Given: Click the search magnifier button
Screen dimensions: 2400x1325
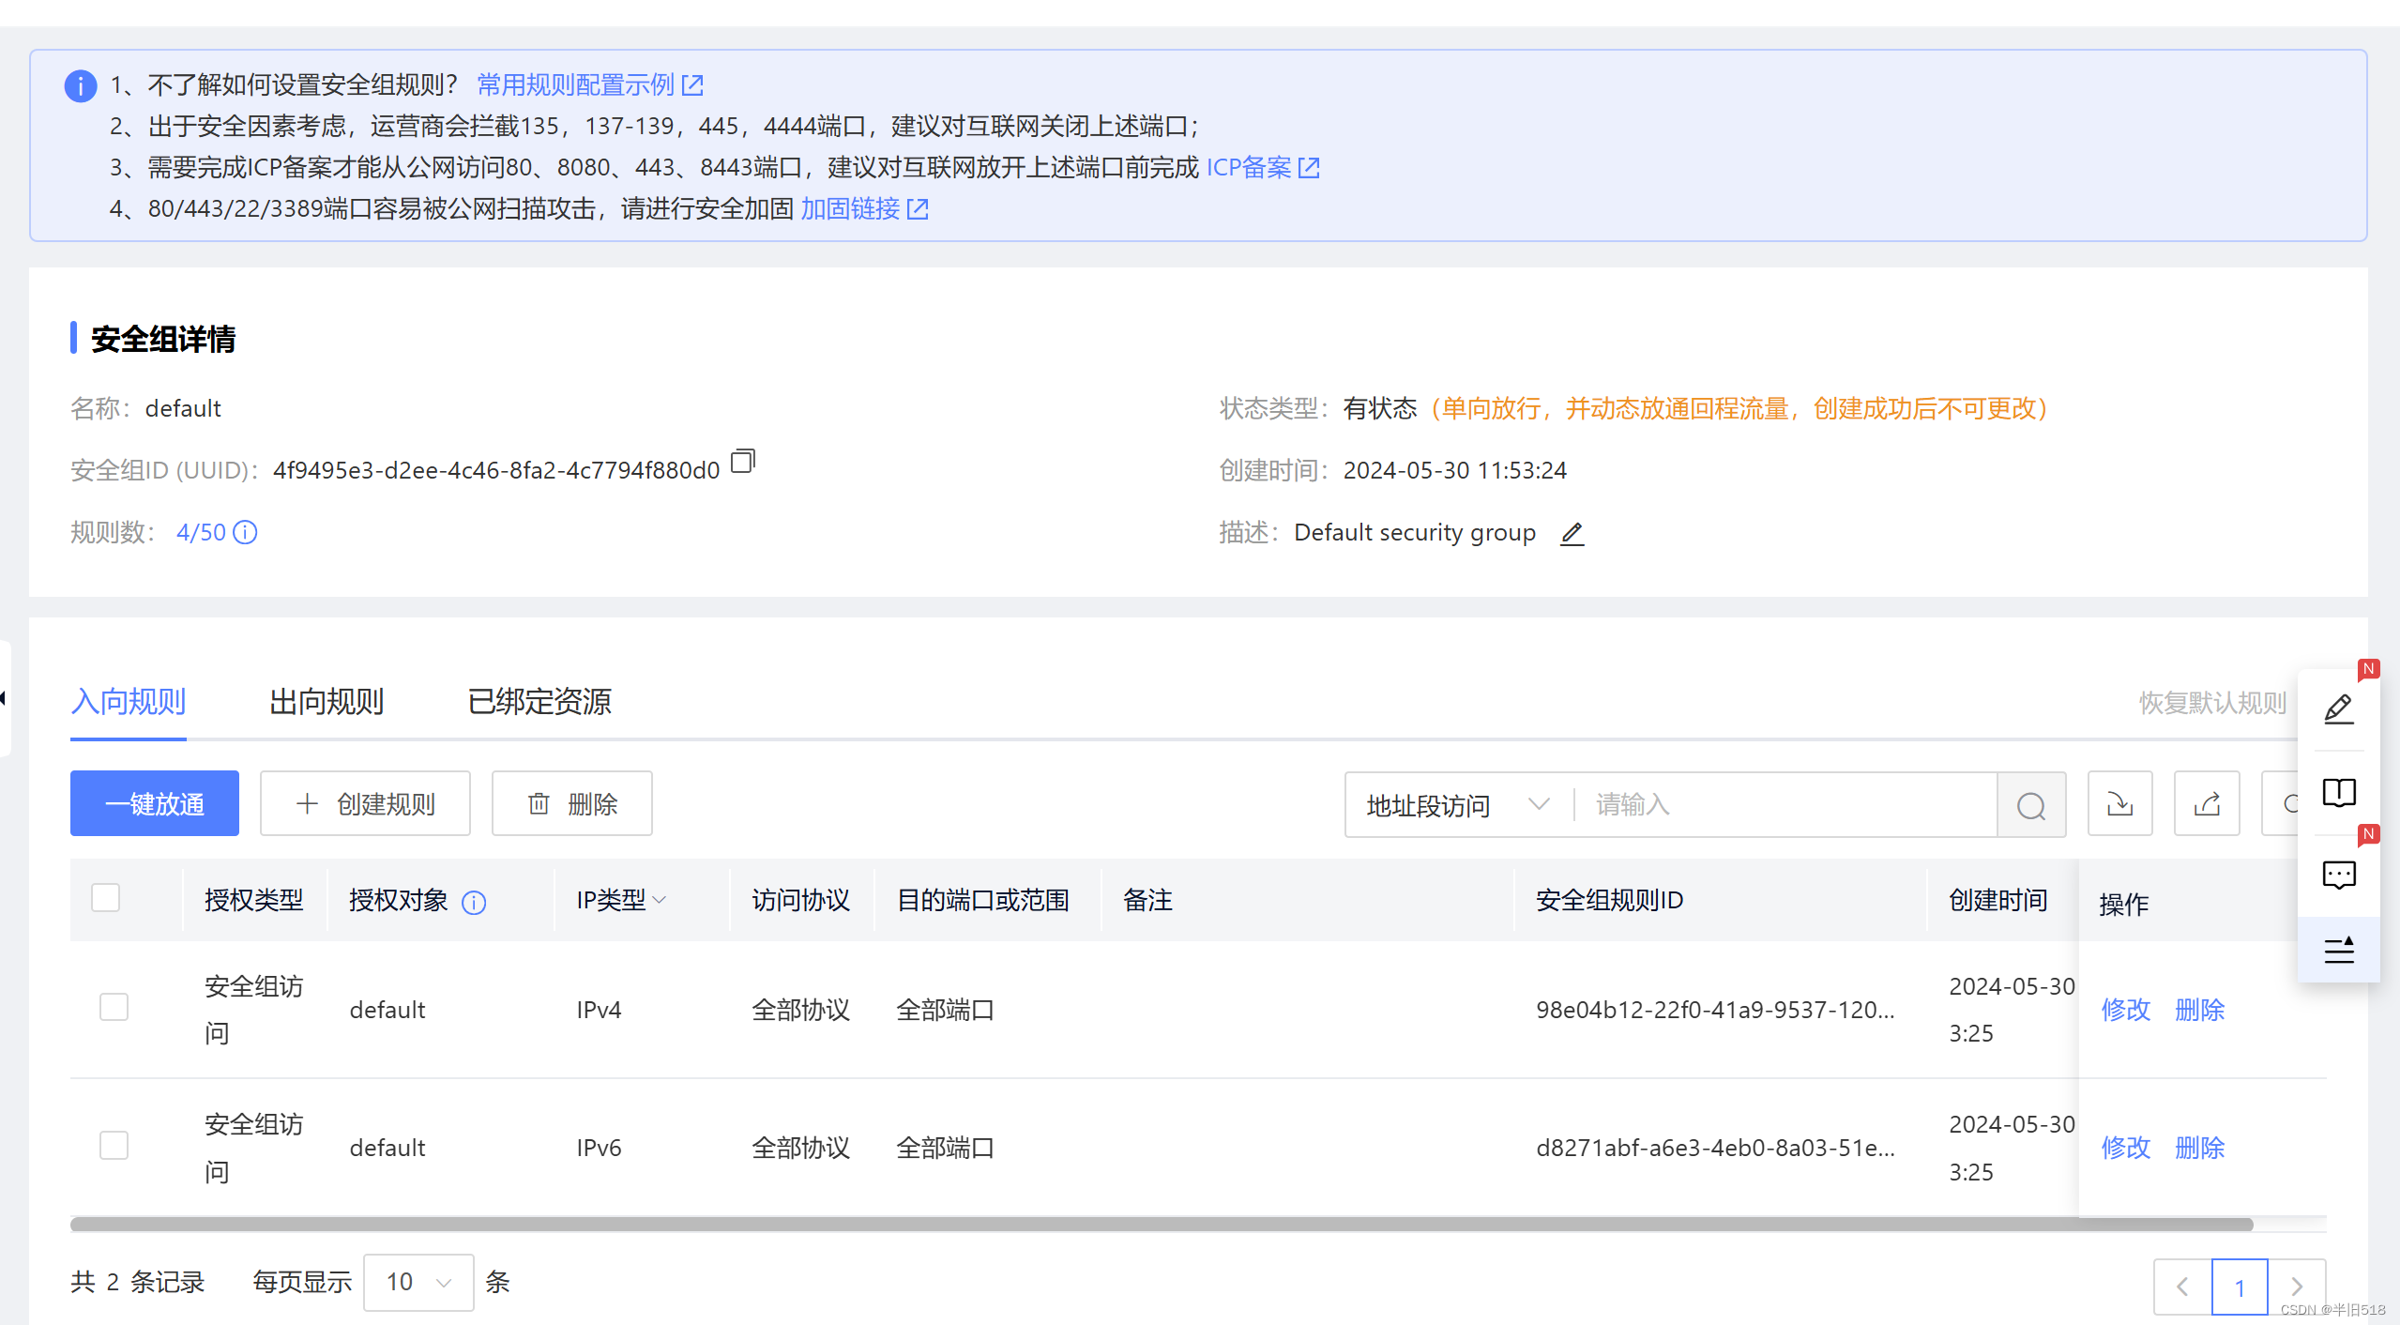Looking at the screenshot, I should [x=2030, y=805].
